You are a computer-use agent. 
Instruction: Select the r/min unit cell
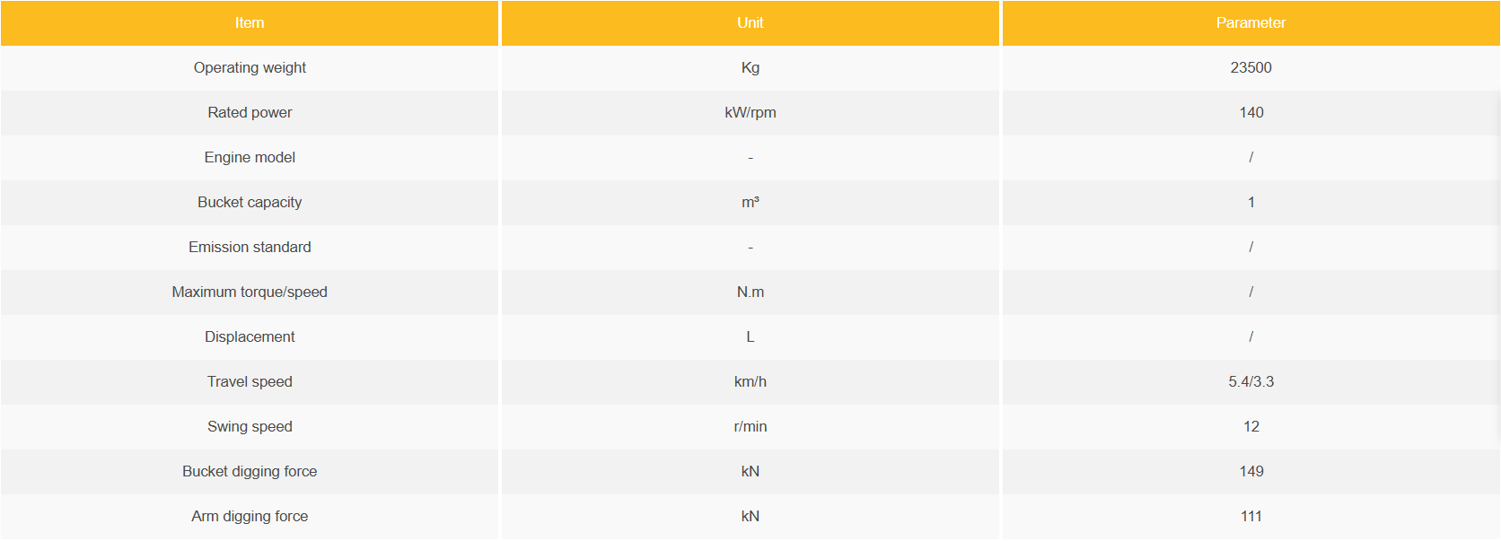click(x=750, y=427)
